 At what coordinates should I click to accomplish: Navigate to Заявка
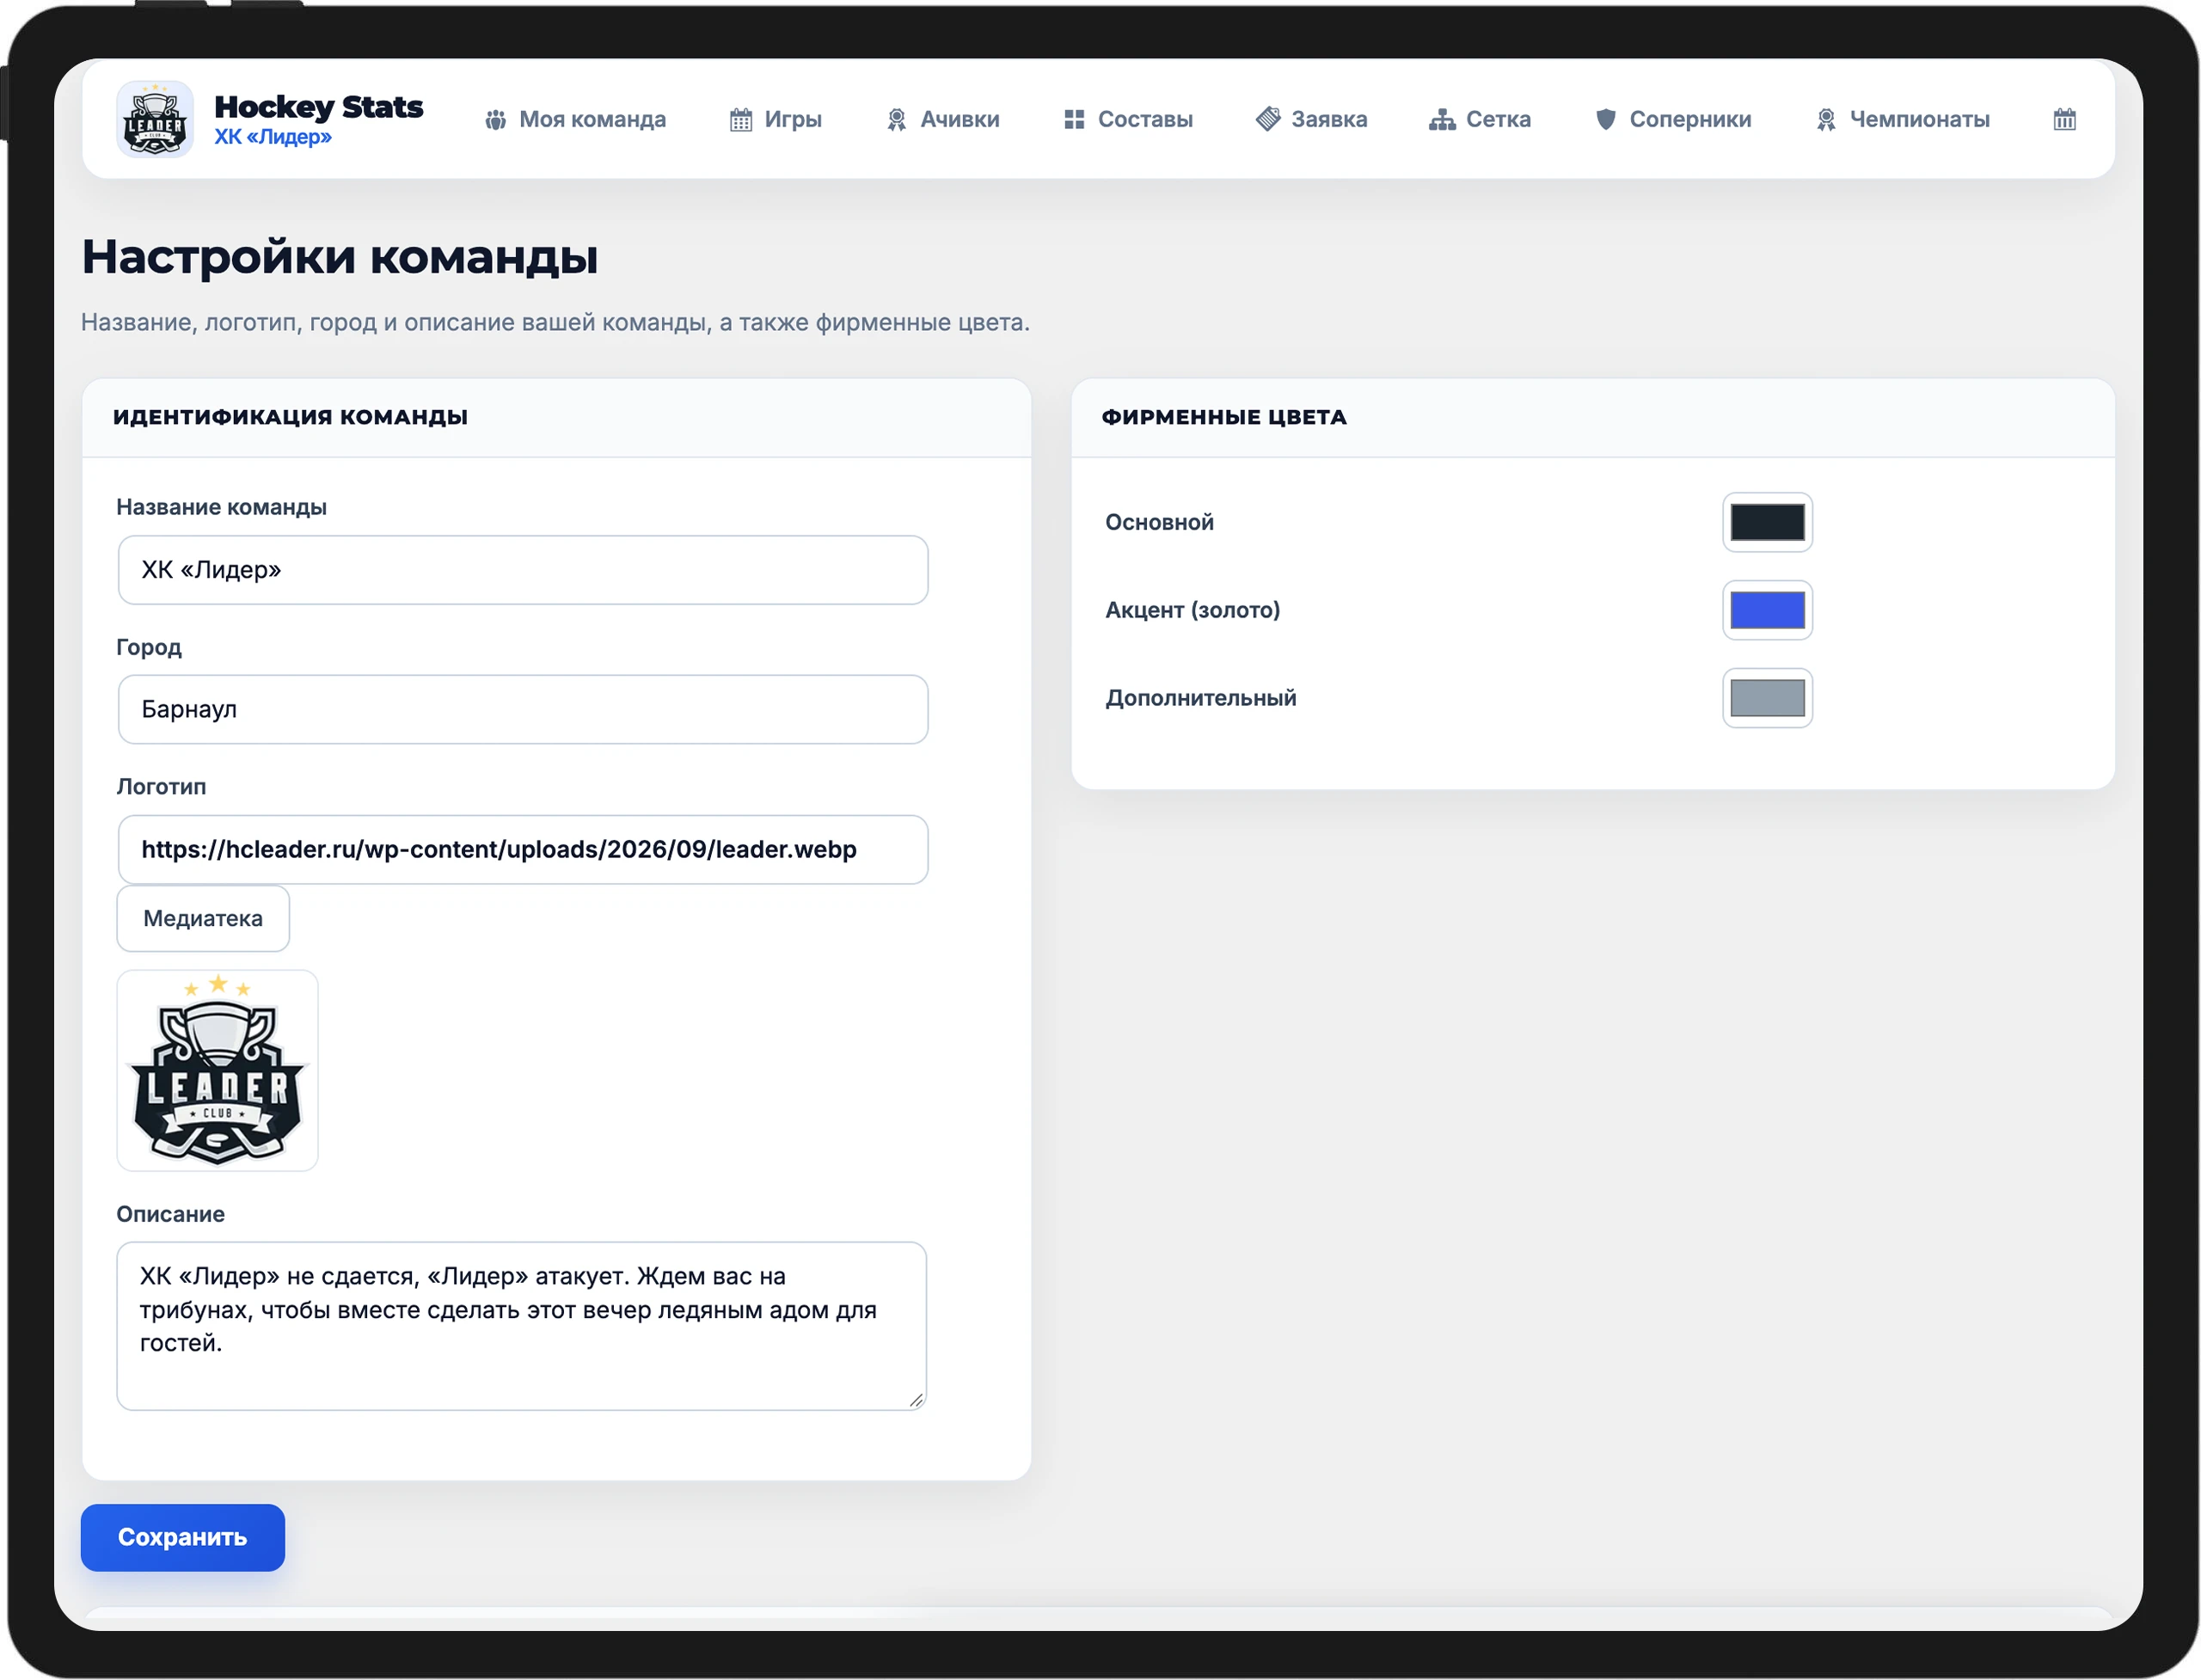(x=1311, y=120)
